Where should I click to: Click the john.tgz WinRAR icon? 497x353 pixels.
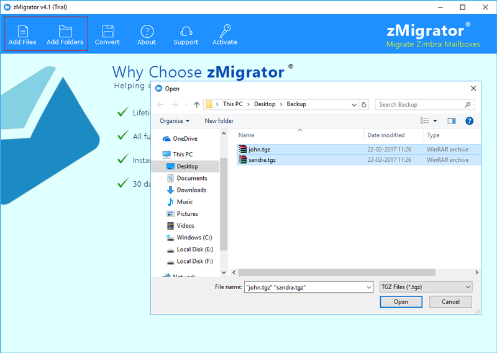click(x=243, y=149)
